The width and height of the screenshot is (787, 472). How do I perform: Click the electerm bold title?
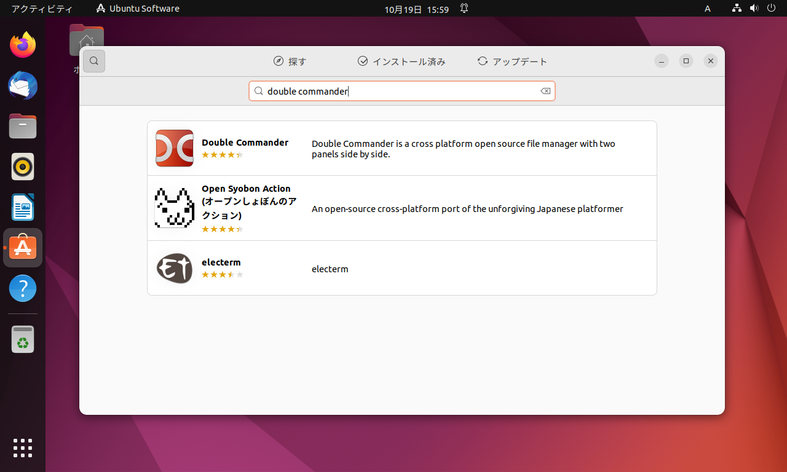[x=221, y=262]
